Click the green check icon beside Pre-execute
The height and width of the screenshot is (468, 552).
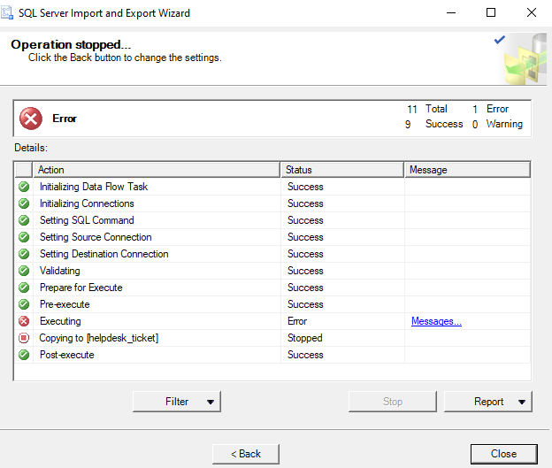tap(24, 304)
